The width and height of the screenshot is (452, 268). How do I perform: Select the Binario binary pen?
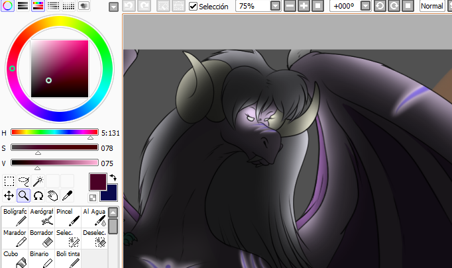pyautogui.click(x=41, y=259)
